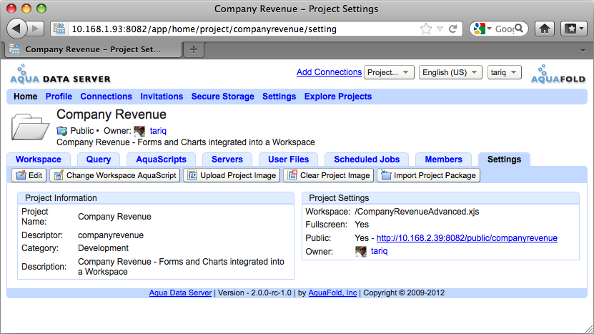
Task: Click the Add Connections link
Action: [329, 72]
